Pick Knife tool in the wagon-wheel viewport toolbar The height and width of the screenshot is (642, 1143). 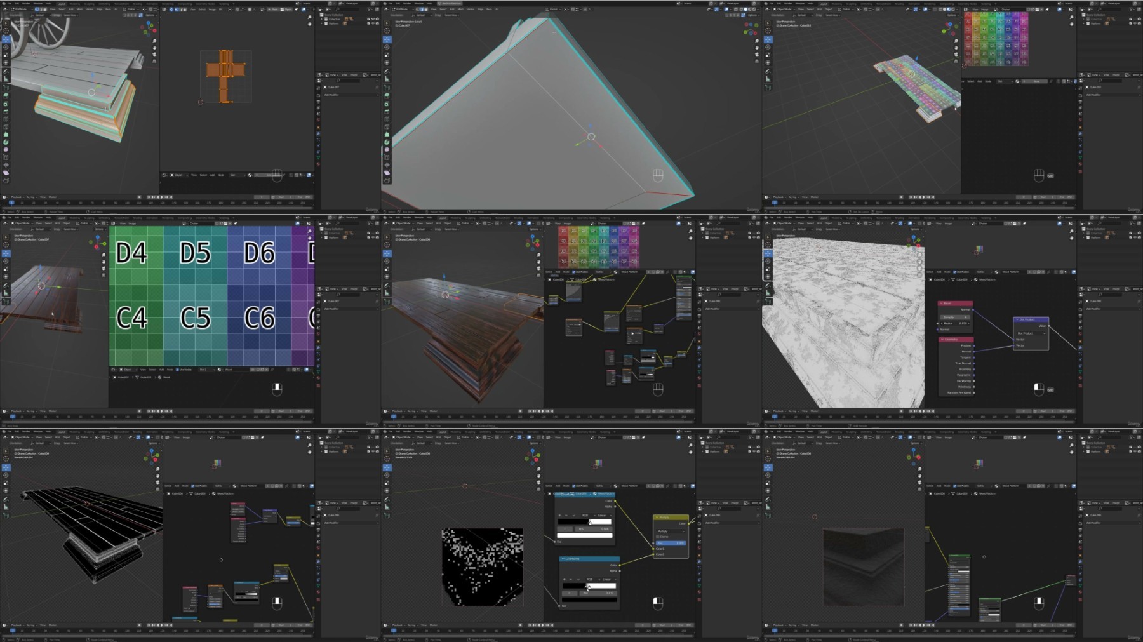point(6,126)
